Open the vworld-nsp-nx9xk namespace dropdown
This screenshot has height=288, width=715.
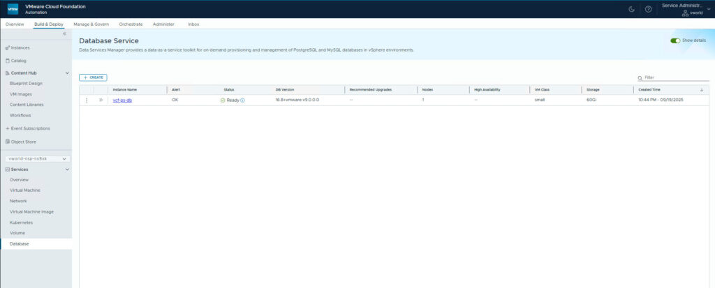(36, 158)
